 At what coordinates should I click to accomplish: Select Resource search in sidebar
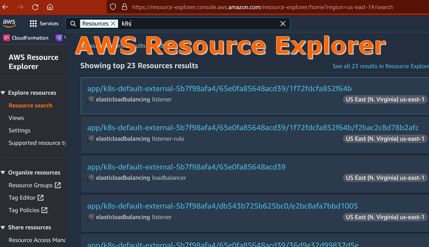[31, 106]
